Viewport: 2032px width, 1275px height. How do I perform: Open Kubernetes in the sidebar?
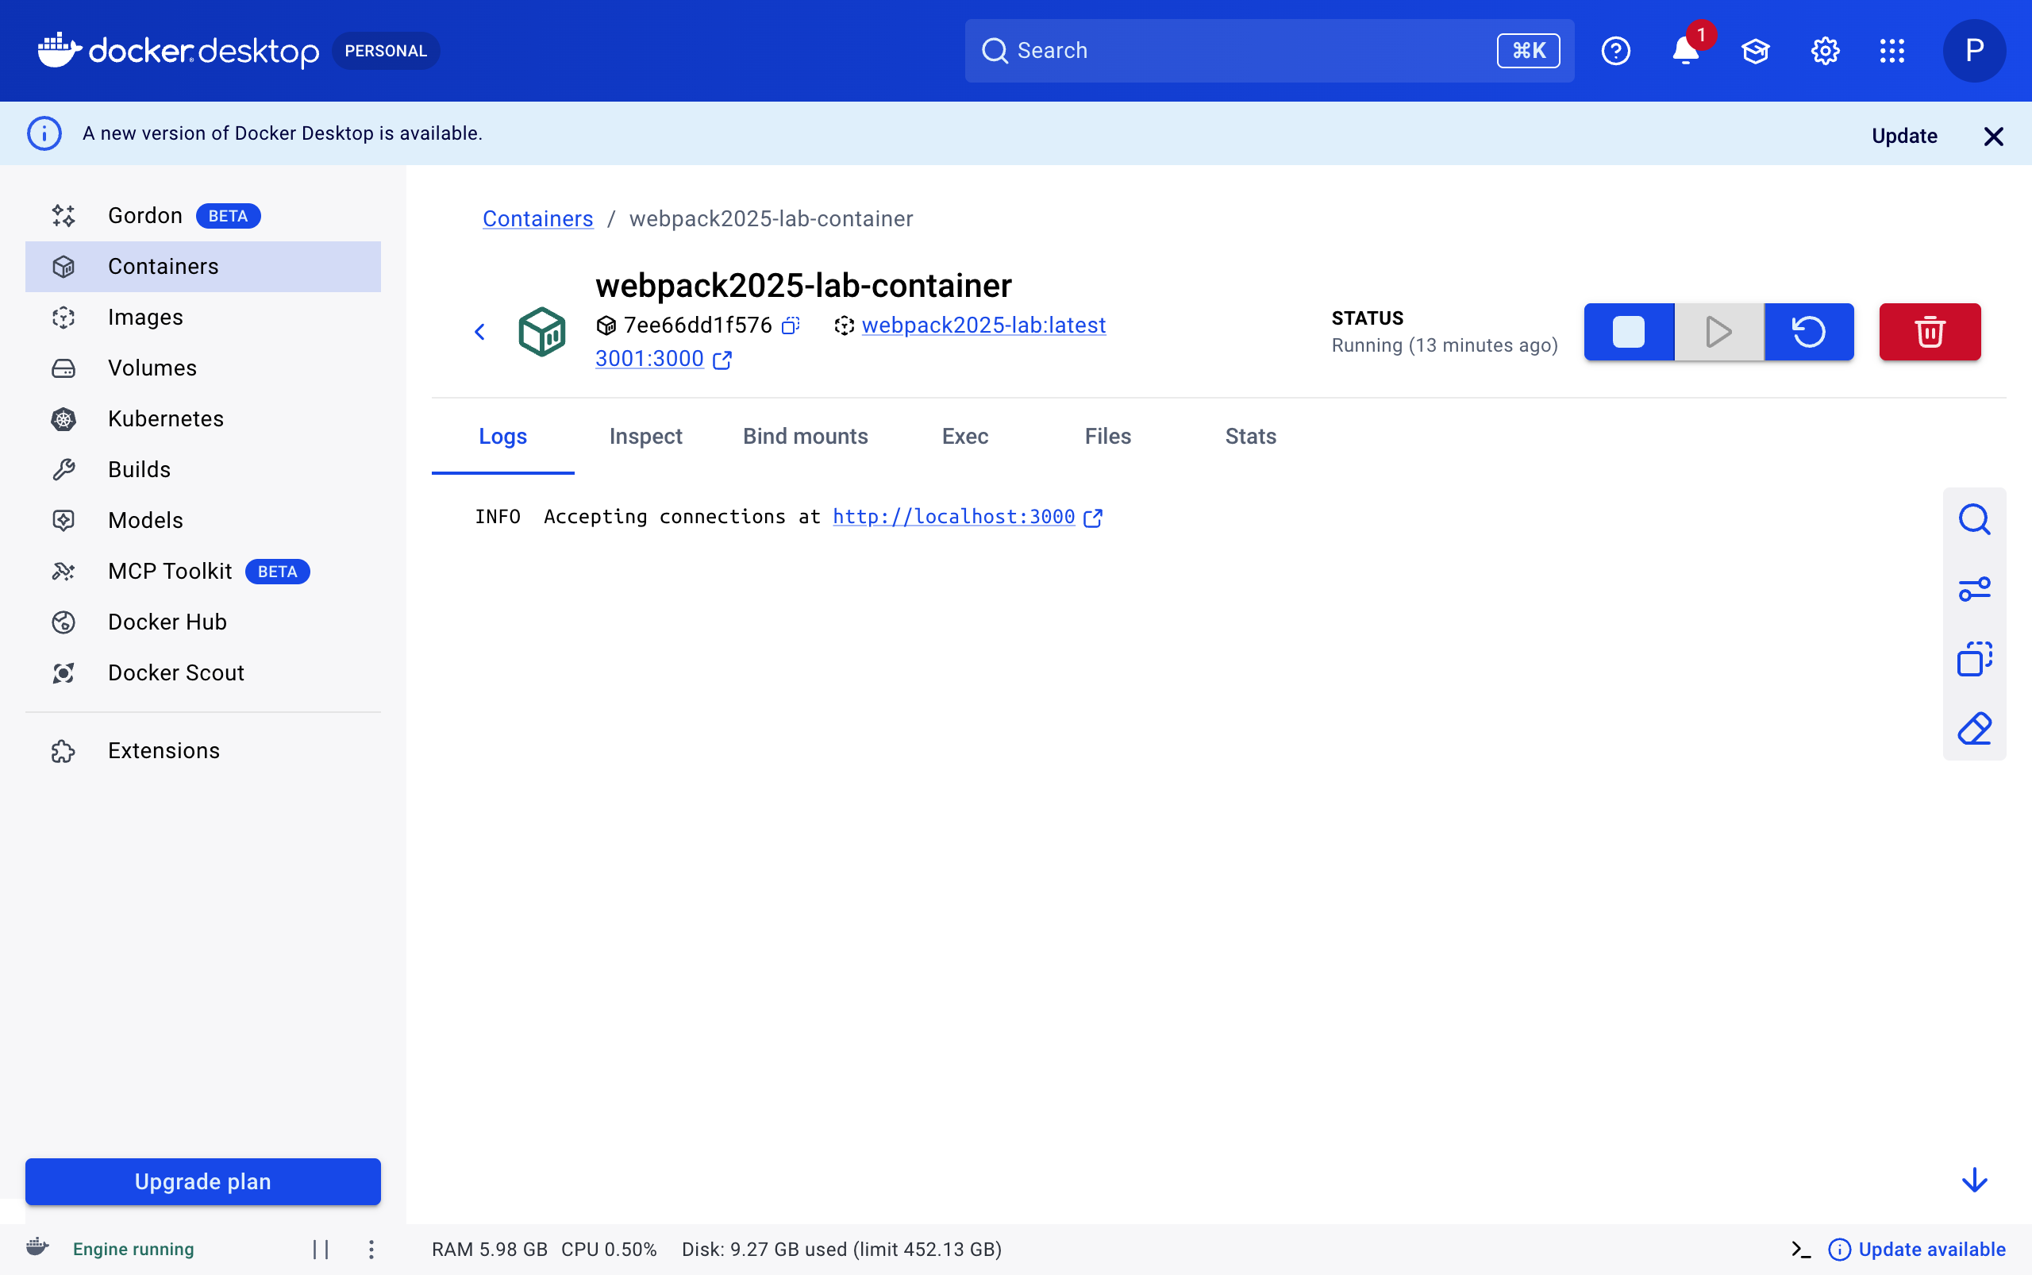point(203,419)
